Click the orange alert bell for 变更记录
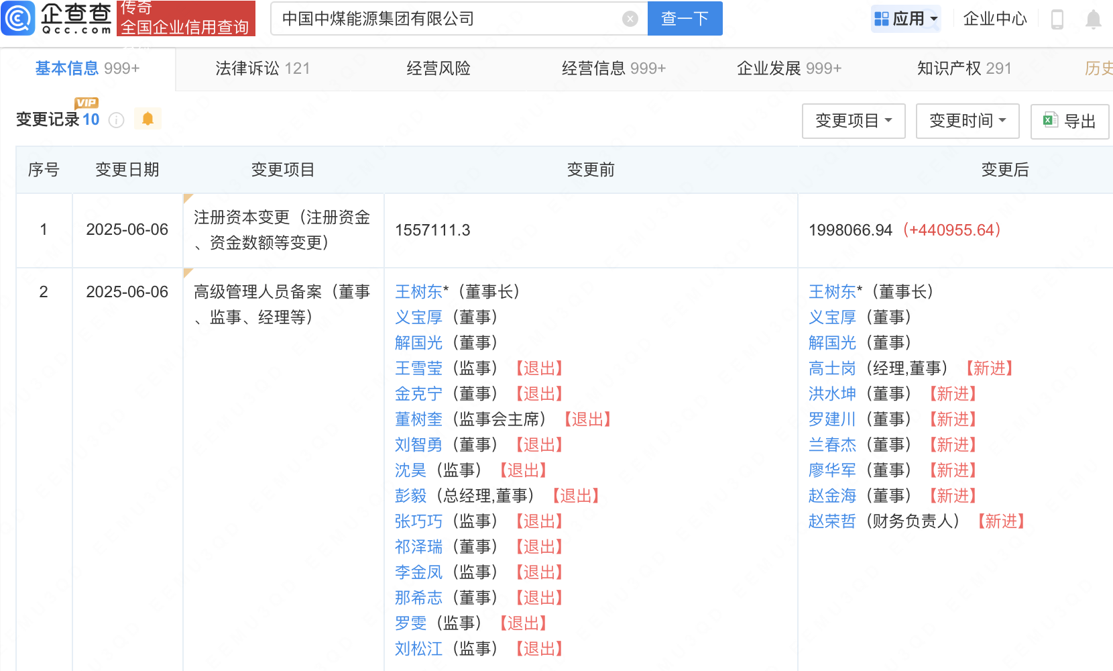This screenshot has height=671, width=1113. pyautogui.click(x=148, y=119)
